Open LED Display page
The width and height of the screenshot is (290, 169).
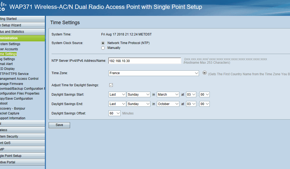[8, 69]
